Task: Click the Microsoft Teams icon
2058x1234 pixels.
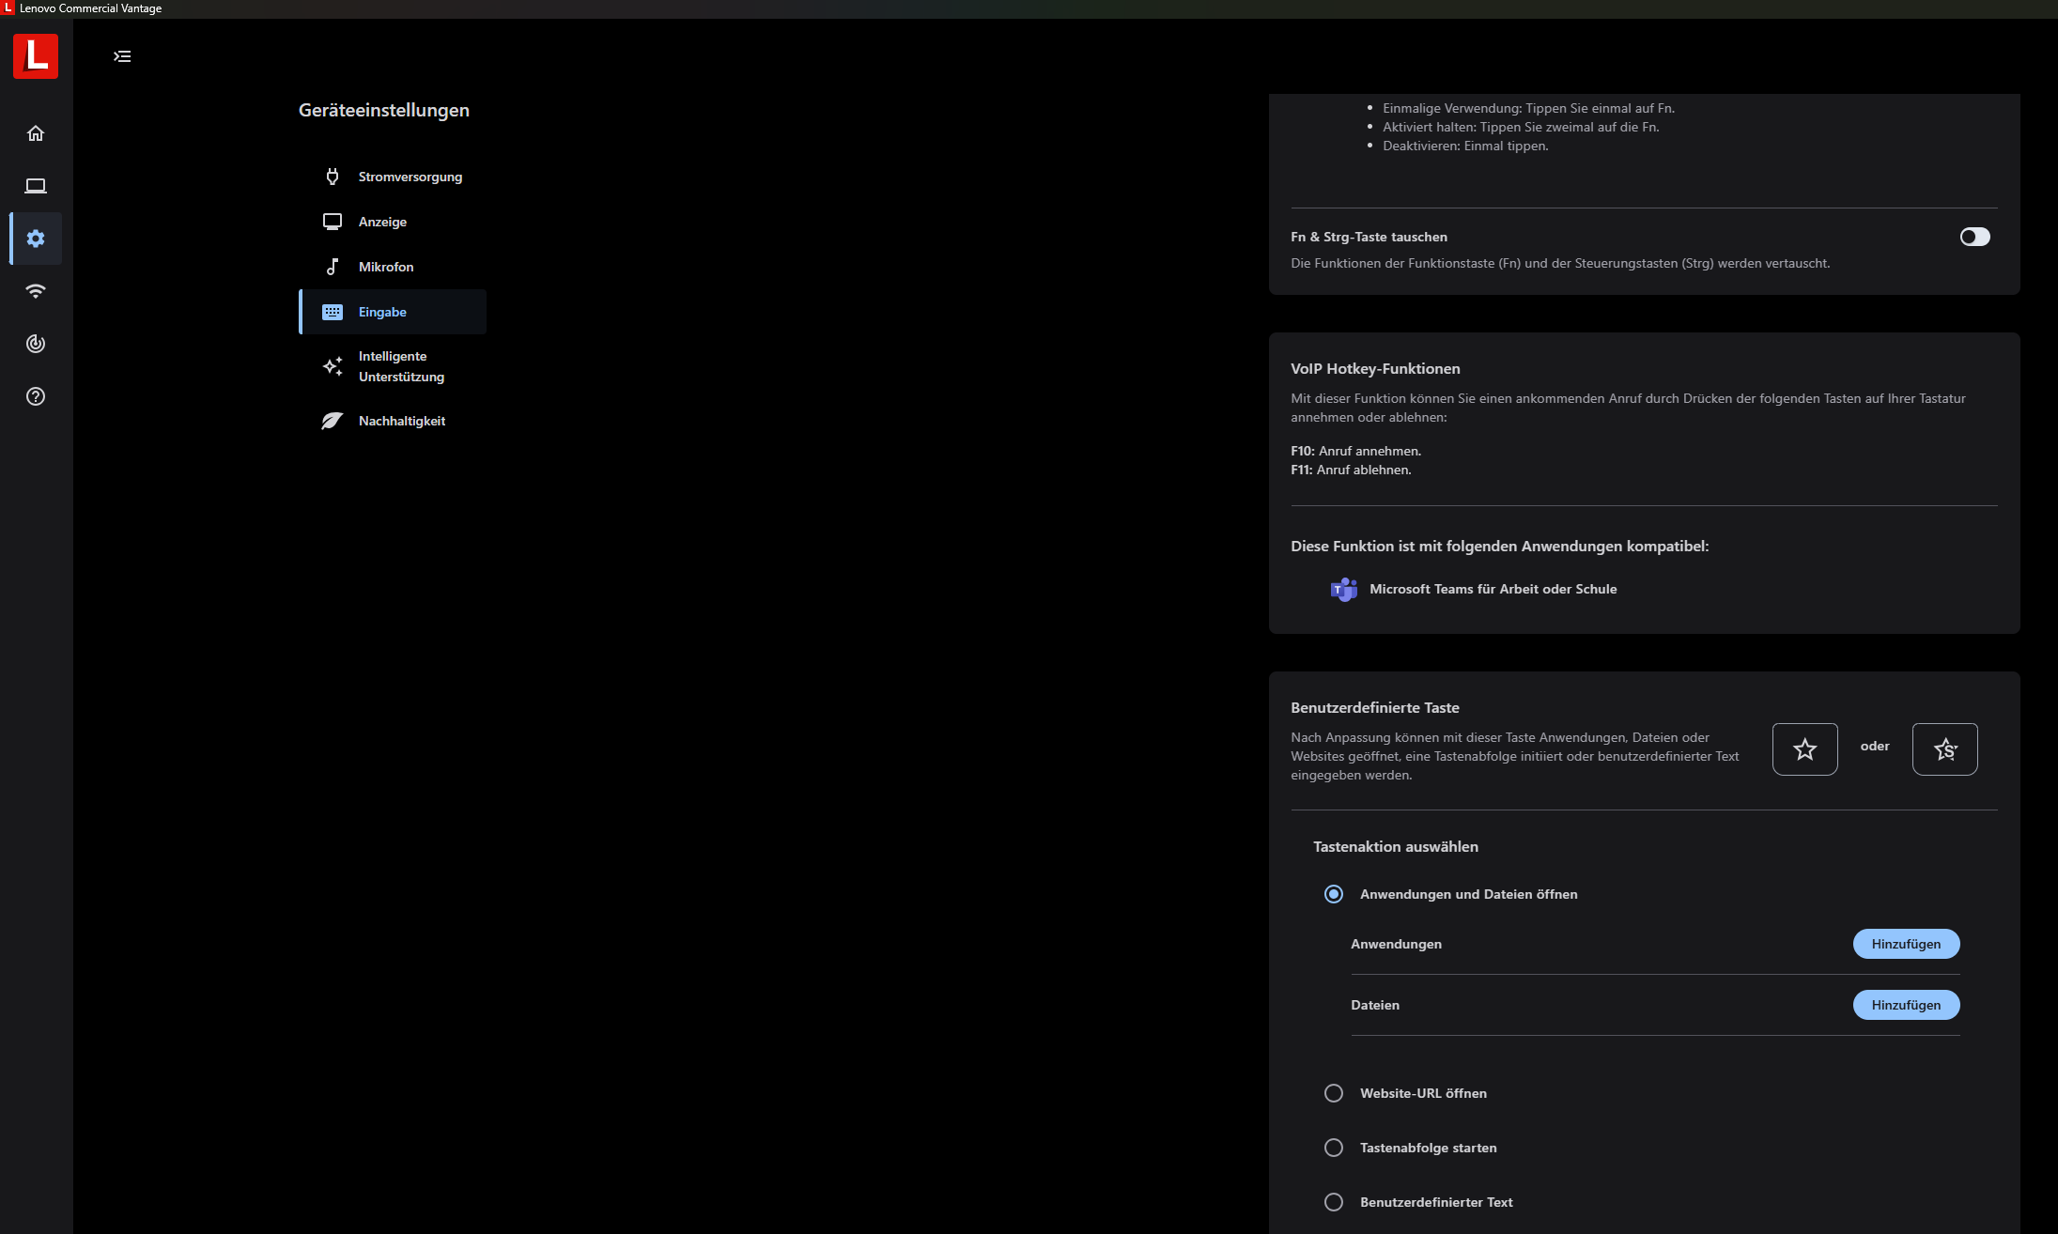Action: [1344, 590]
